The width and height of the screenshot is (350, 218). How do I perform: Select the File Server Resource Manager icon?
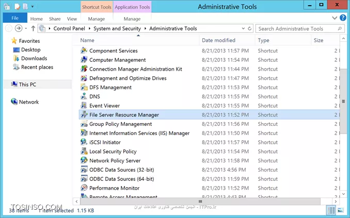[84, 114]
